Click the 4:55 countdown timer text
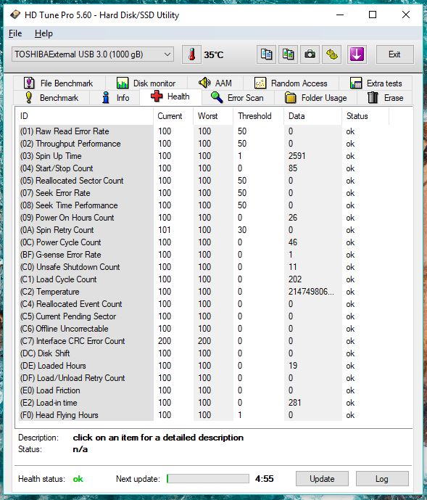 264,479
